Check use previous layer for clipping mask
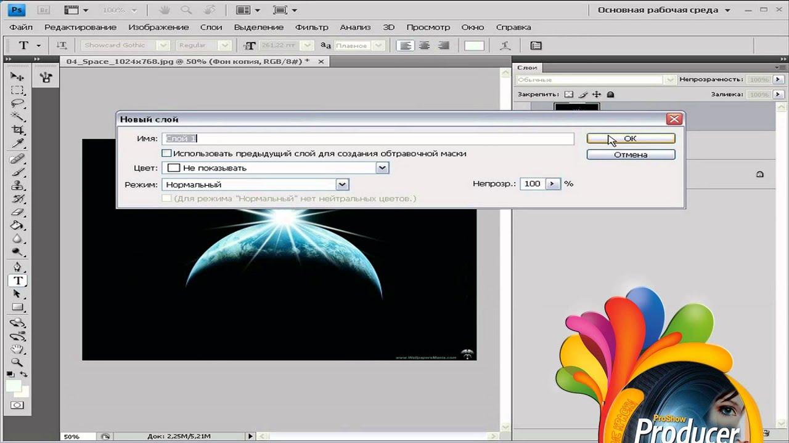 (166, 153)
